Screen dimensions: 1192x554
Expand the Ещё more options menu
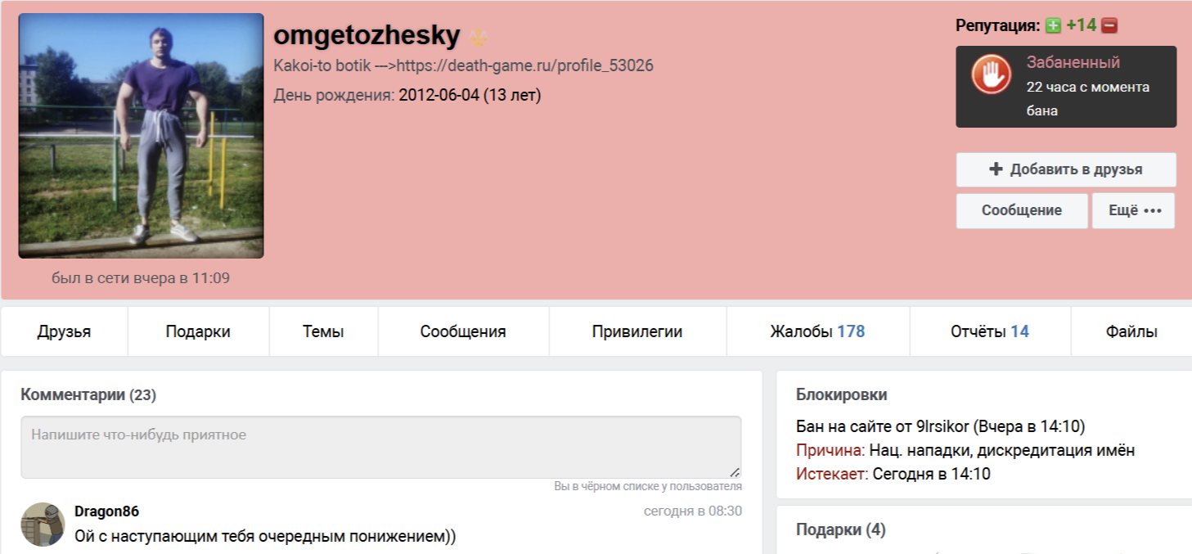(x=1133, y=210)
